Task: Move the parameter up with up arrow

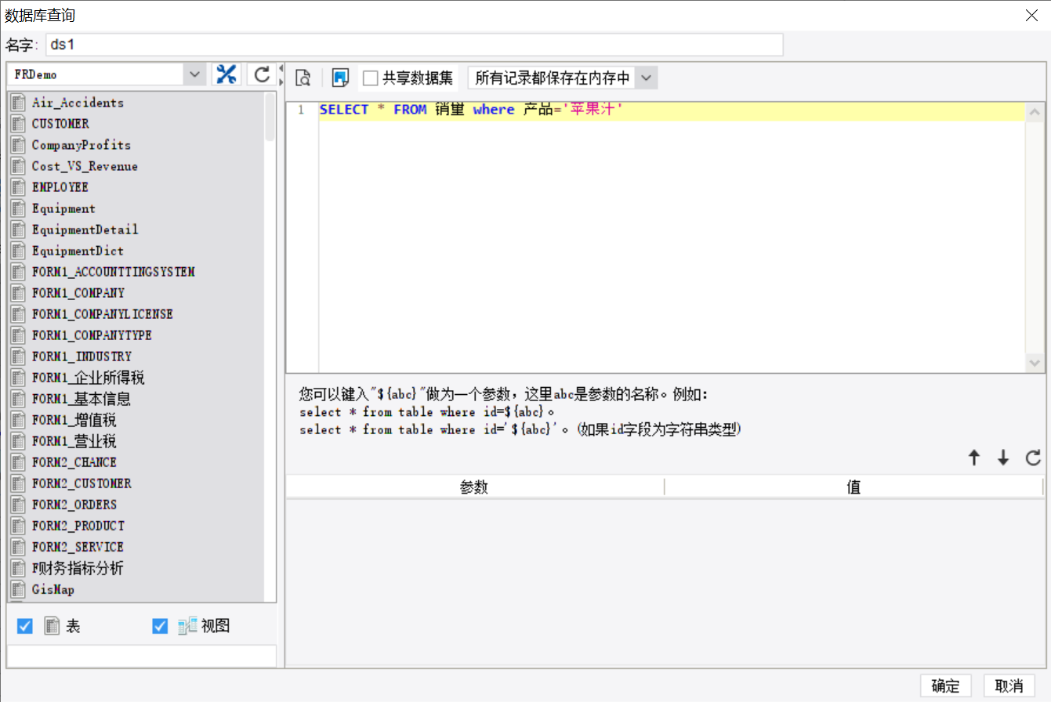Action: [974, 458]
